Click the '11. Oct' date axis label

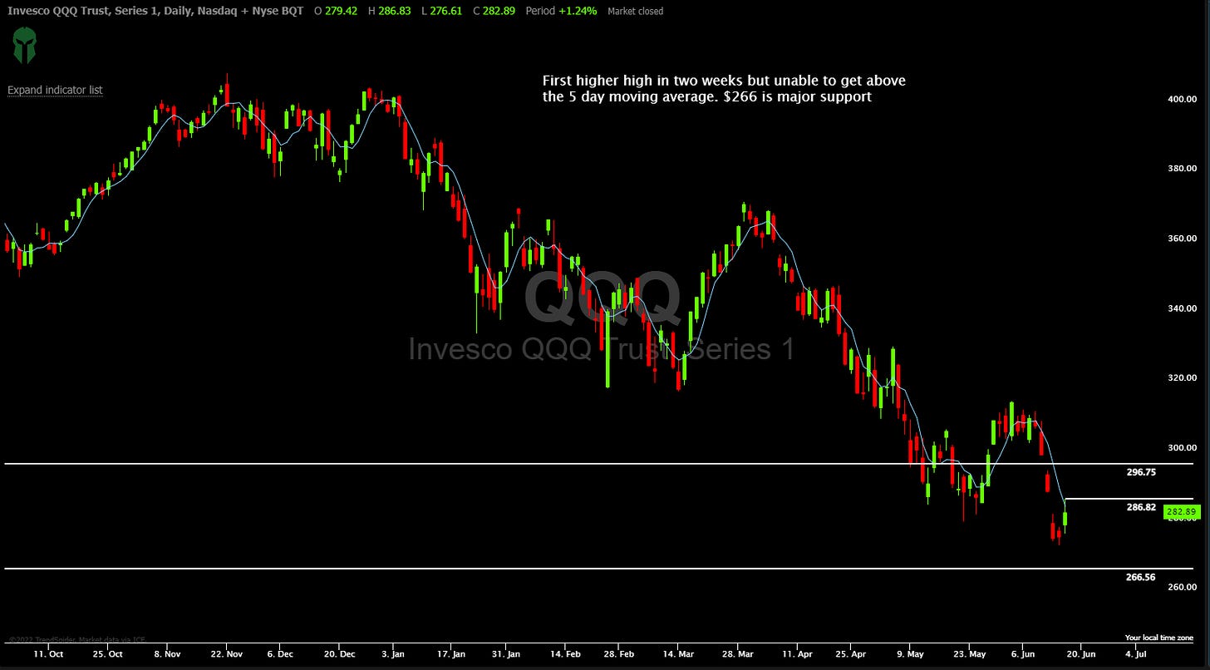(49, 654)
